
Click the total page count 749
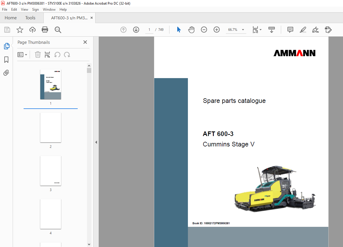(161, 30)
